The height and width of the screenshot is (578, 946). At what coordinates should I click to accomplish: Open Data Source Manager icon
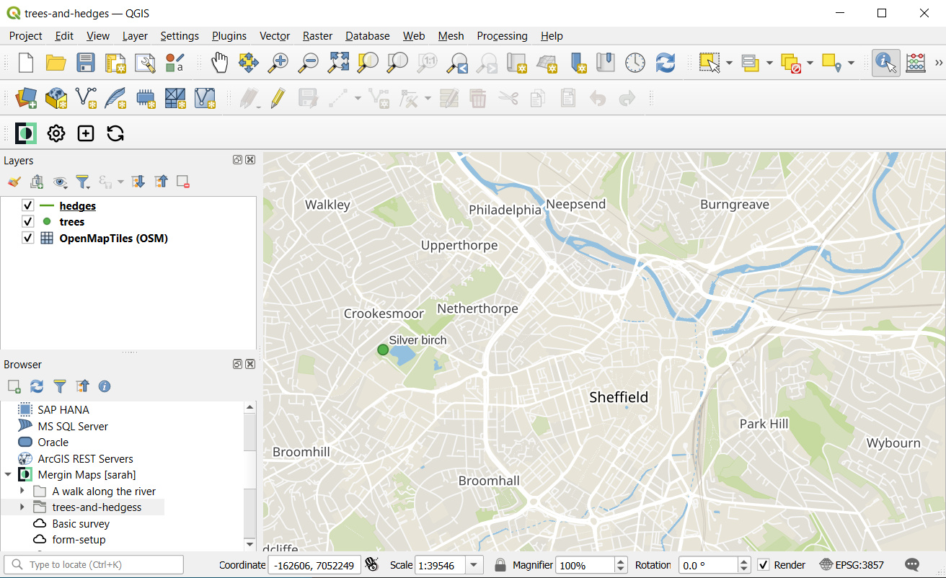pyautogui.click(x=26, y=98)
